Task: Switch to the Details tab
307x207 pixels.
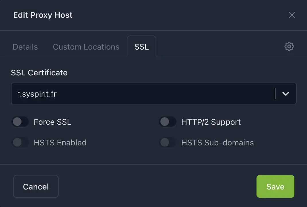Action: 25,46
